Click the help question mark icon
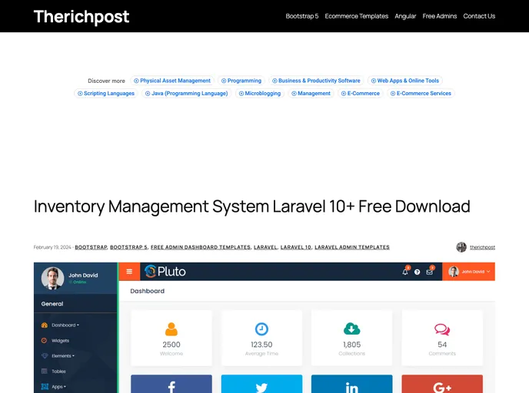The width and height of the screenshot is (529, 393). click(x=417, y=272)
